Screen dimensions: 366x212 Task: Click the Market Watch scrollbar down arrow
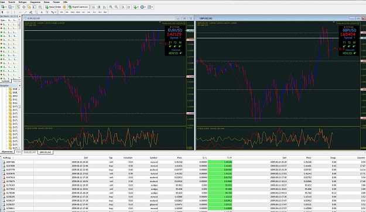[19, 78]
